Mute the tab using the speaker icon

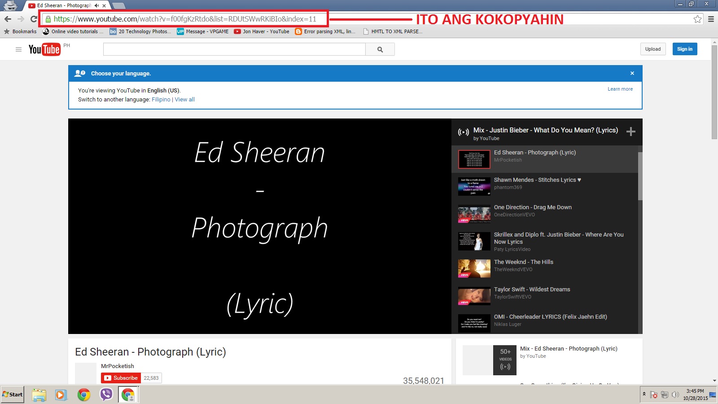pos(96,6)
